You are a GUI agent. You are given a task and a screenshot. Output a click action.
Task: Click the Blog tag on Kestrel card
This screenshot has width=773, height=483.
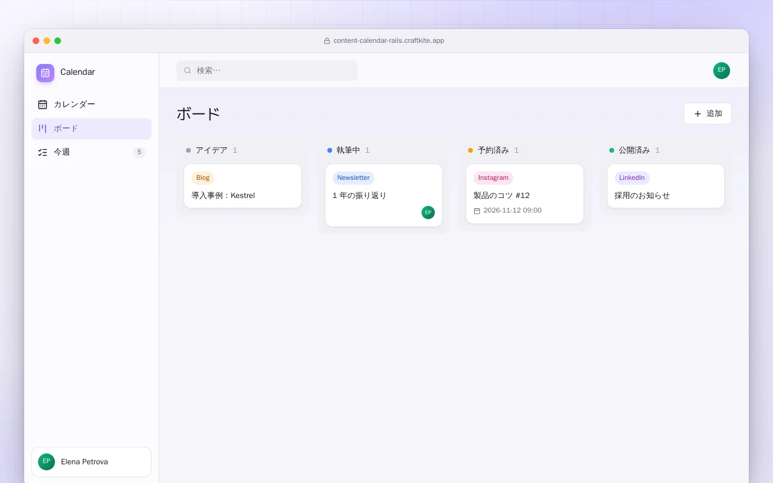point(203,178)
